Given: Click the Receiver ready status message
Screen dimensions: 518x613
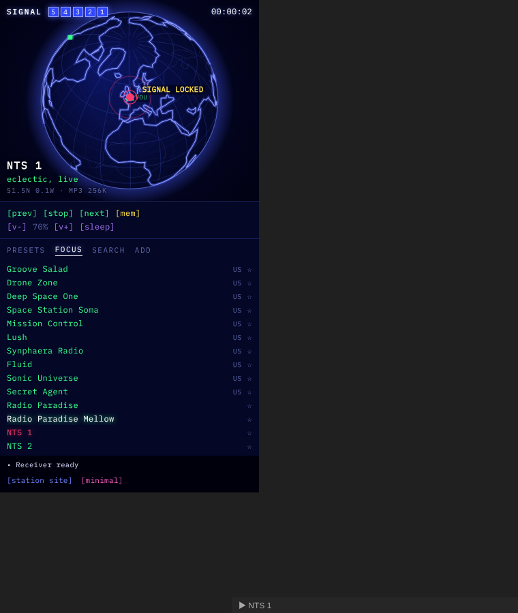Looking at the screenshot, I should point(47,465).
